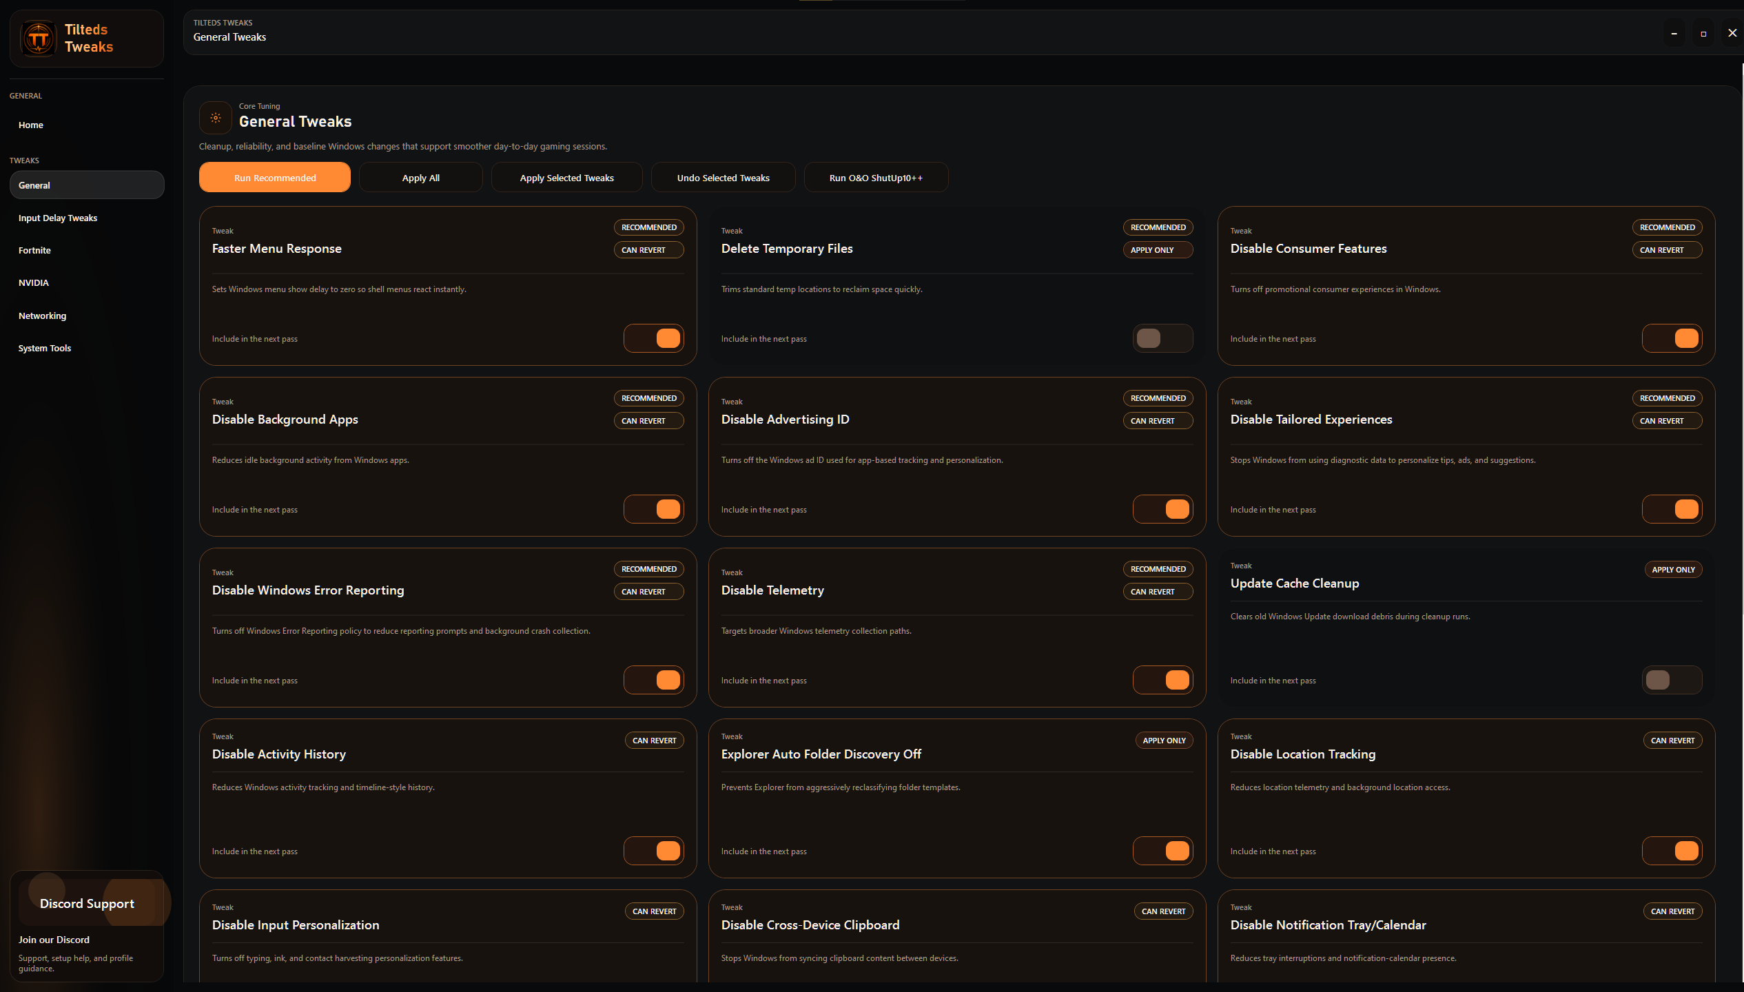Click Run Recommended button
The width and height of the screenshot is (1744, 992).
pos(275,177)
